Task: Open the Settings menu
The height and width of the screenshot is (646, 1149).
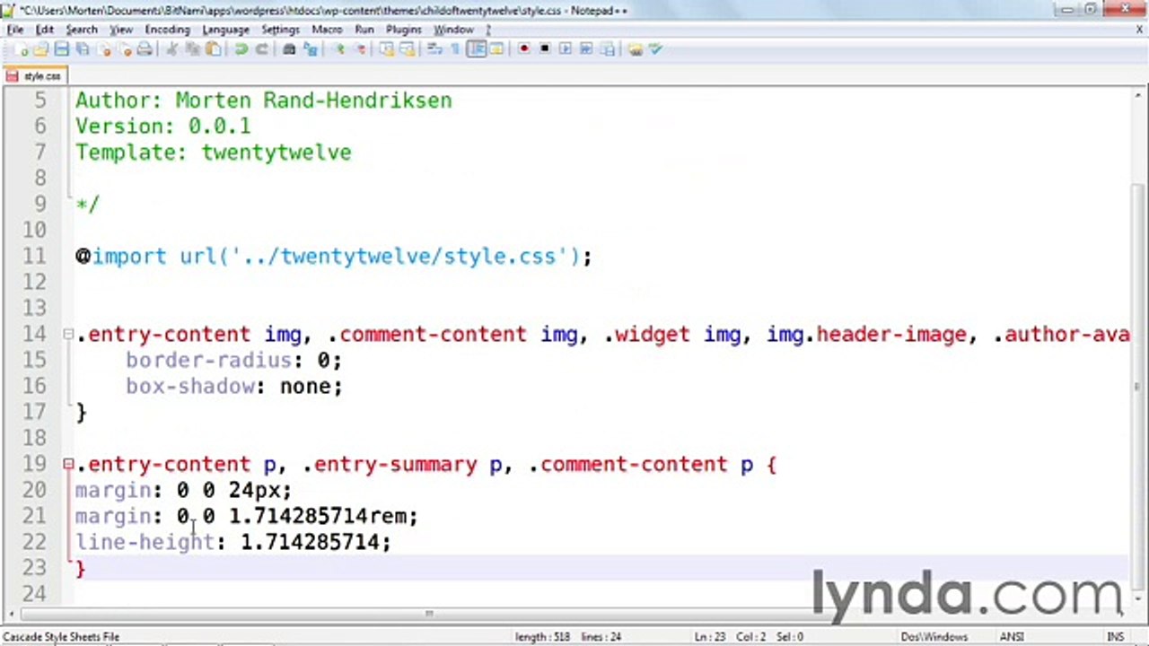Action: 280,30
